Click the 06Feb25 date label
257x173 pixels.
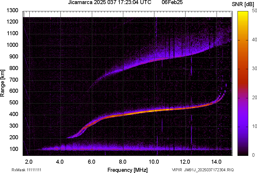click(172, 2)
